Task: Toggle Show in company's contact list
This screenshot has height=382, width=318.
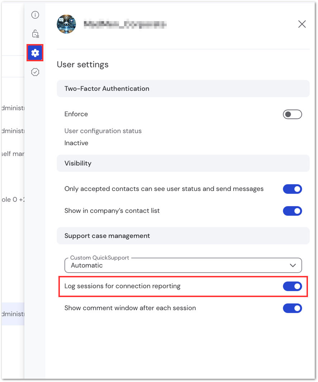Action: [x=292, y=211]
